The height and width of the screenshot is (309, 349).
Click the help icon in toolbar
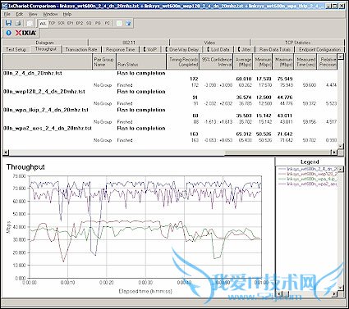click(128, 23)
